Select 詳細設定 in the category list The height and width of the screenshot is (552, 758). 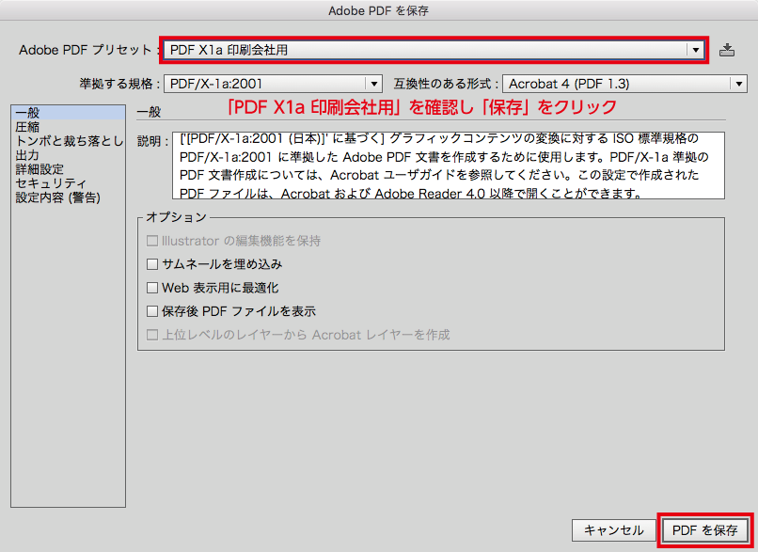point(68,169)
